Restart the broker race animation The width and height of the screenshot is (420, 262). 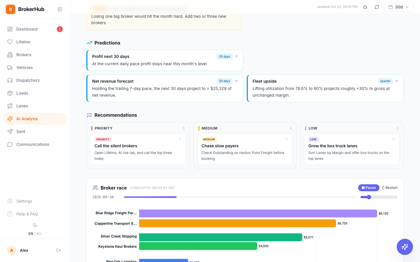pyautogui.click(x=390, y=188)
